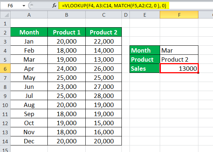Click the Sales result cell showing 13000
Image resolution: width=213 pixels, height=152 pixels.
click(179, 68)
